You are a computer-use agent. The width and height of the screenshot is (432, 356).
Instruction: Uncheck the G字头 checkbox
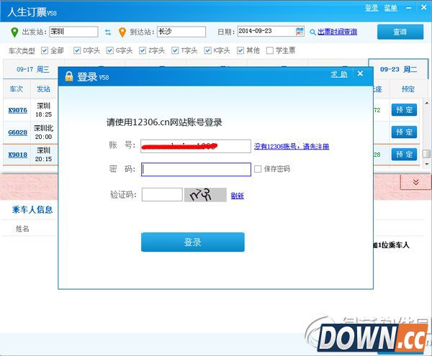pos(109,50)
